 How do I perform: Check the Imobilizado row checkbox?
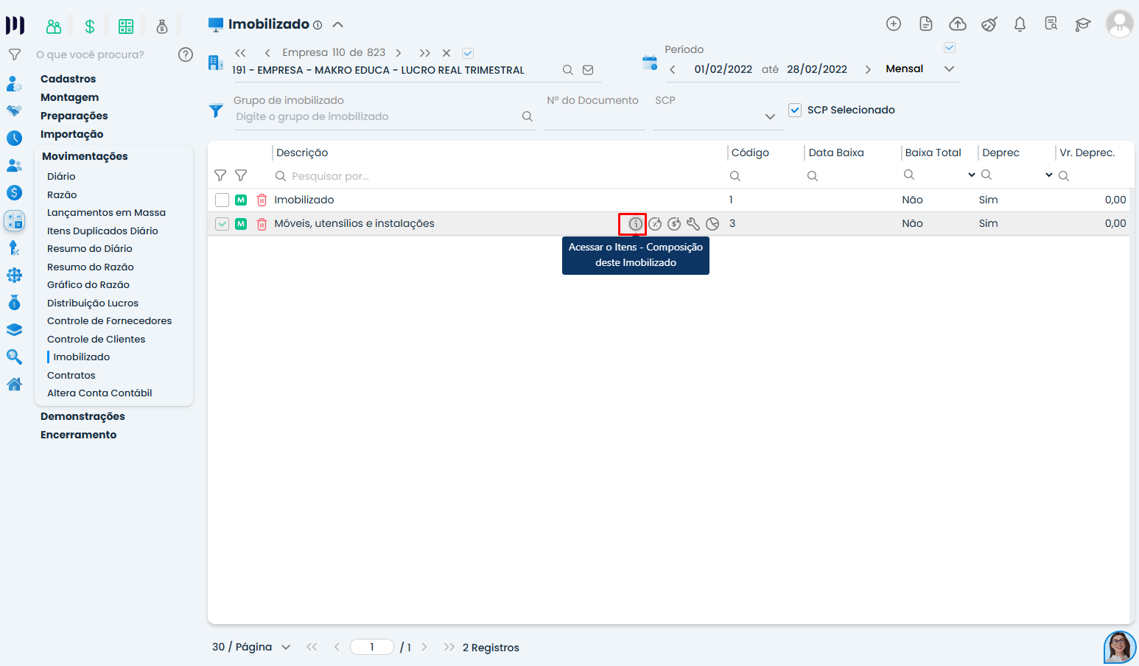click(x=222, y=200)
